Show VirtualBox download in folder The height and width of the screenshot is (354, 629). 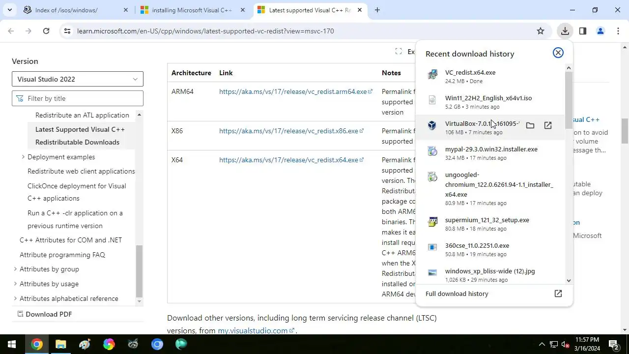(x=530, y=125)
